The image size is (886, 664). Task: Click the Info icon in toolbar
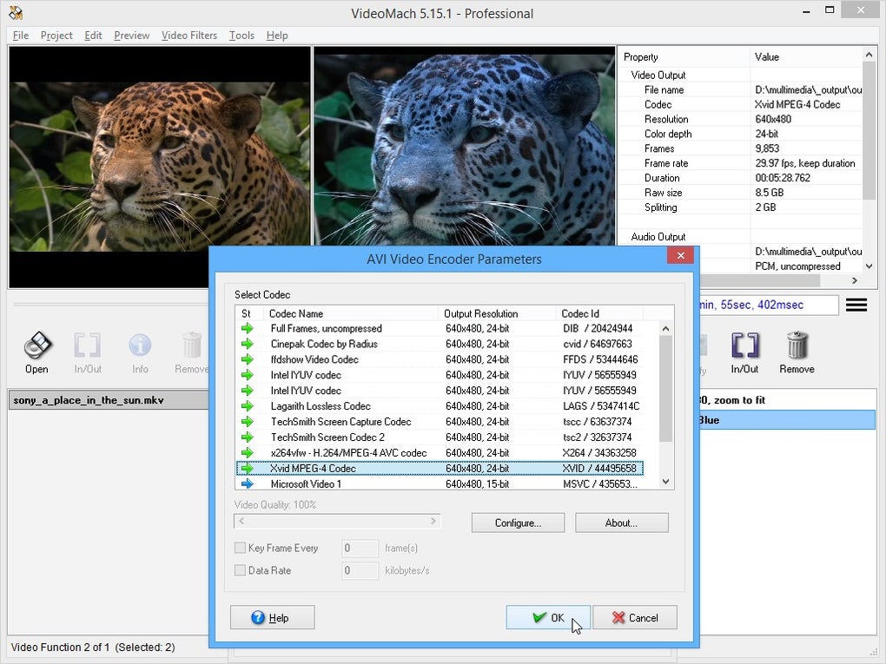[x=140, y=346]
